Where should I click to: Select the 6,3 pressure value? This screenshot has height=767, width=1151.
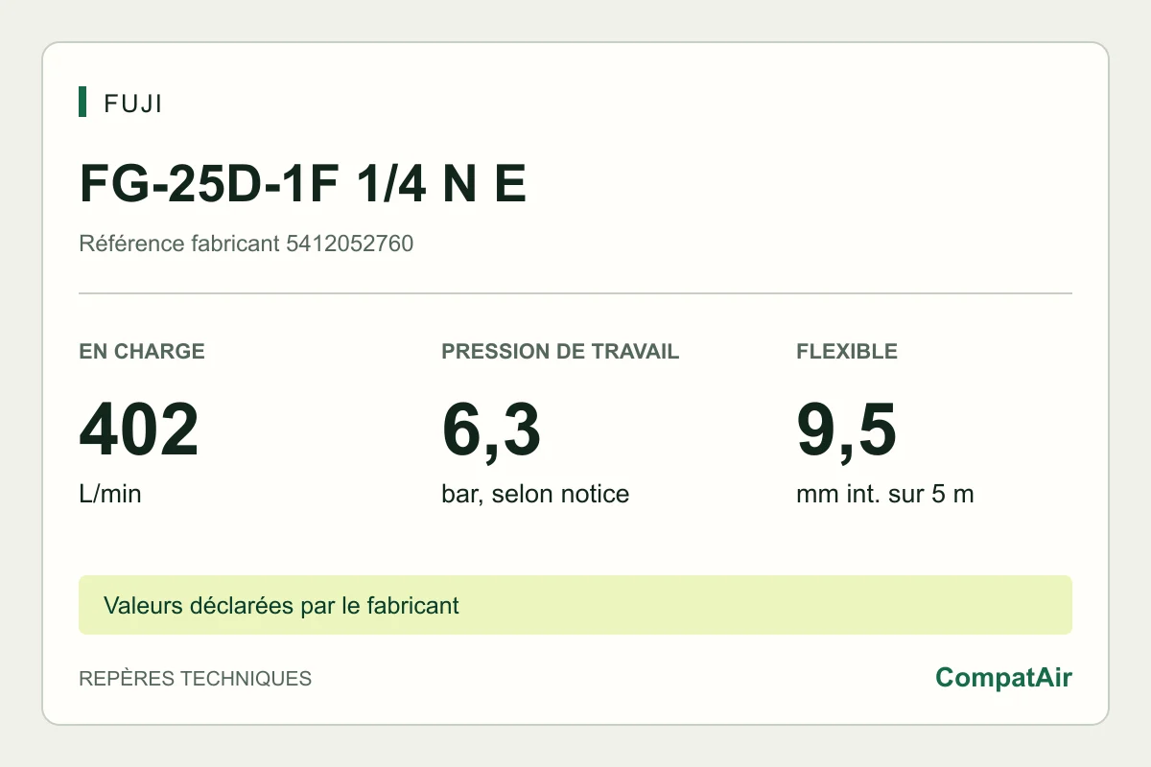point(491,430)
